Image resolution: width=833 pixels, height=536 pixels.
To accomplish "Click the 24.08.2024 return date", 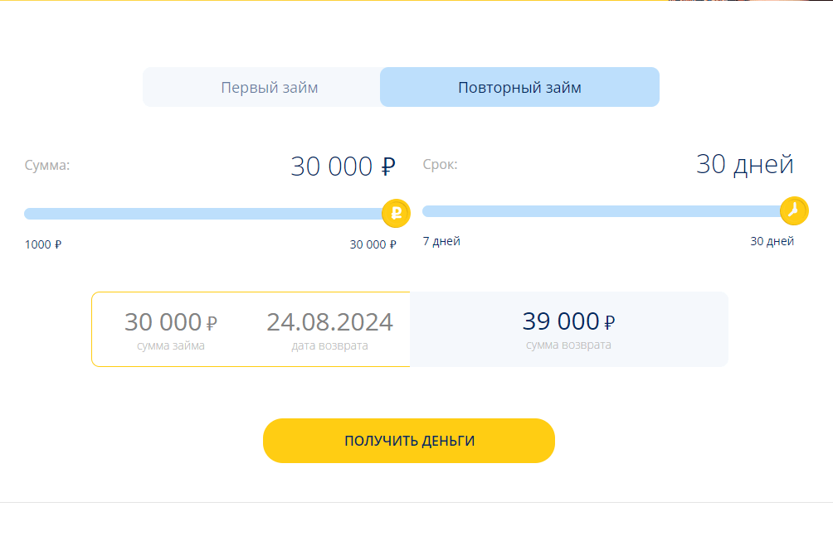I will coord(330,321).
